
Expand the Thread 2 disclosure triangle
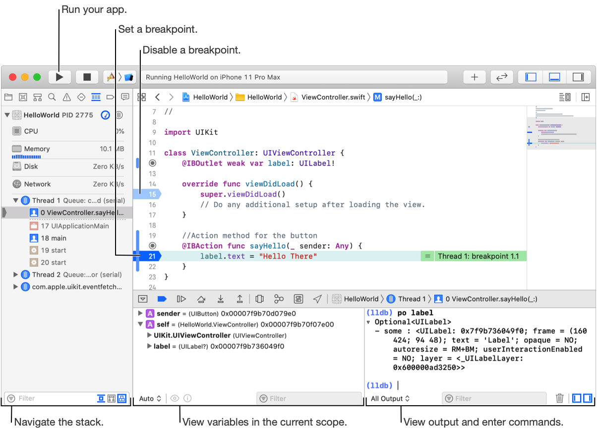click(16, 274)
